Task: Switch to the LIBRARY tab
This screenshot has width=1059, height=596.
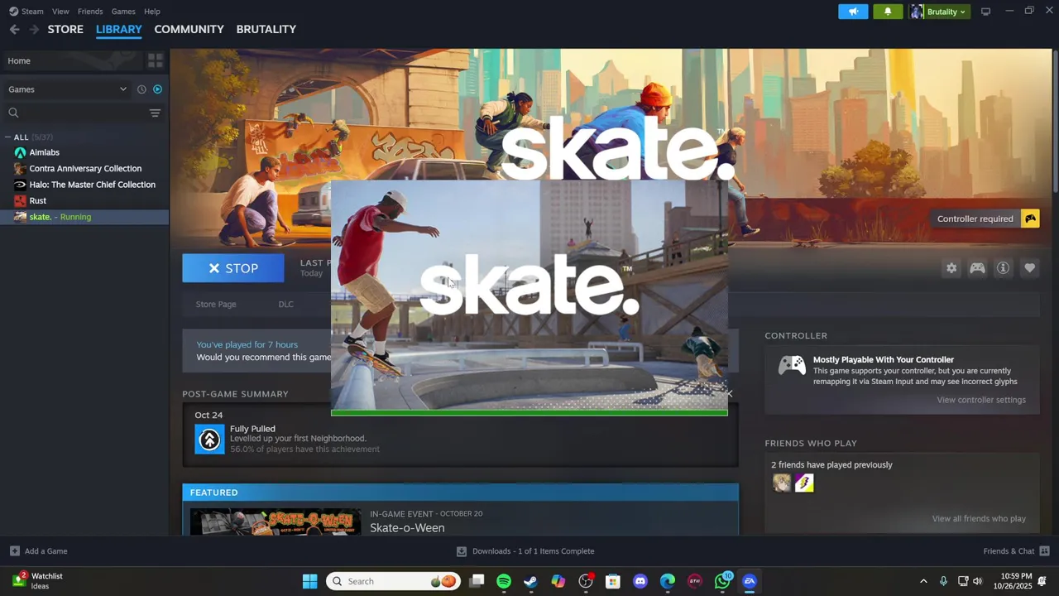Action: pos(118,29)
